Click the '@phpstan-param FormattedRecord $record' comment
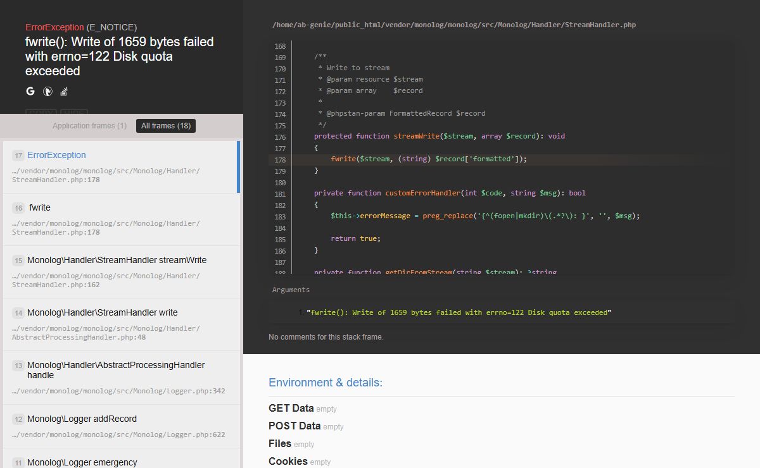 402,114
